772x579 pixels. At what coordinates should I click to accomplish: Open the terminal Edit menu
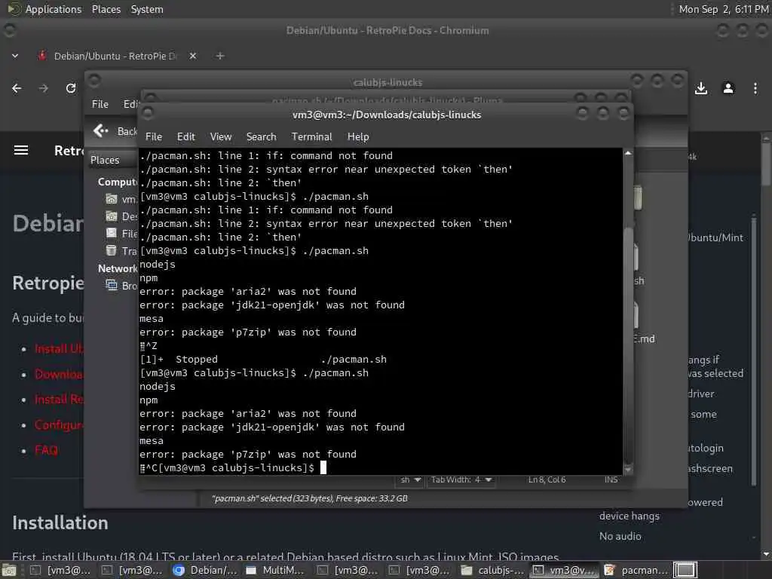[x=186, y=137]
